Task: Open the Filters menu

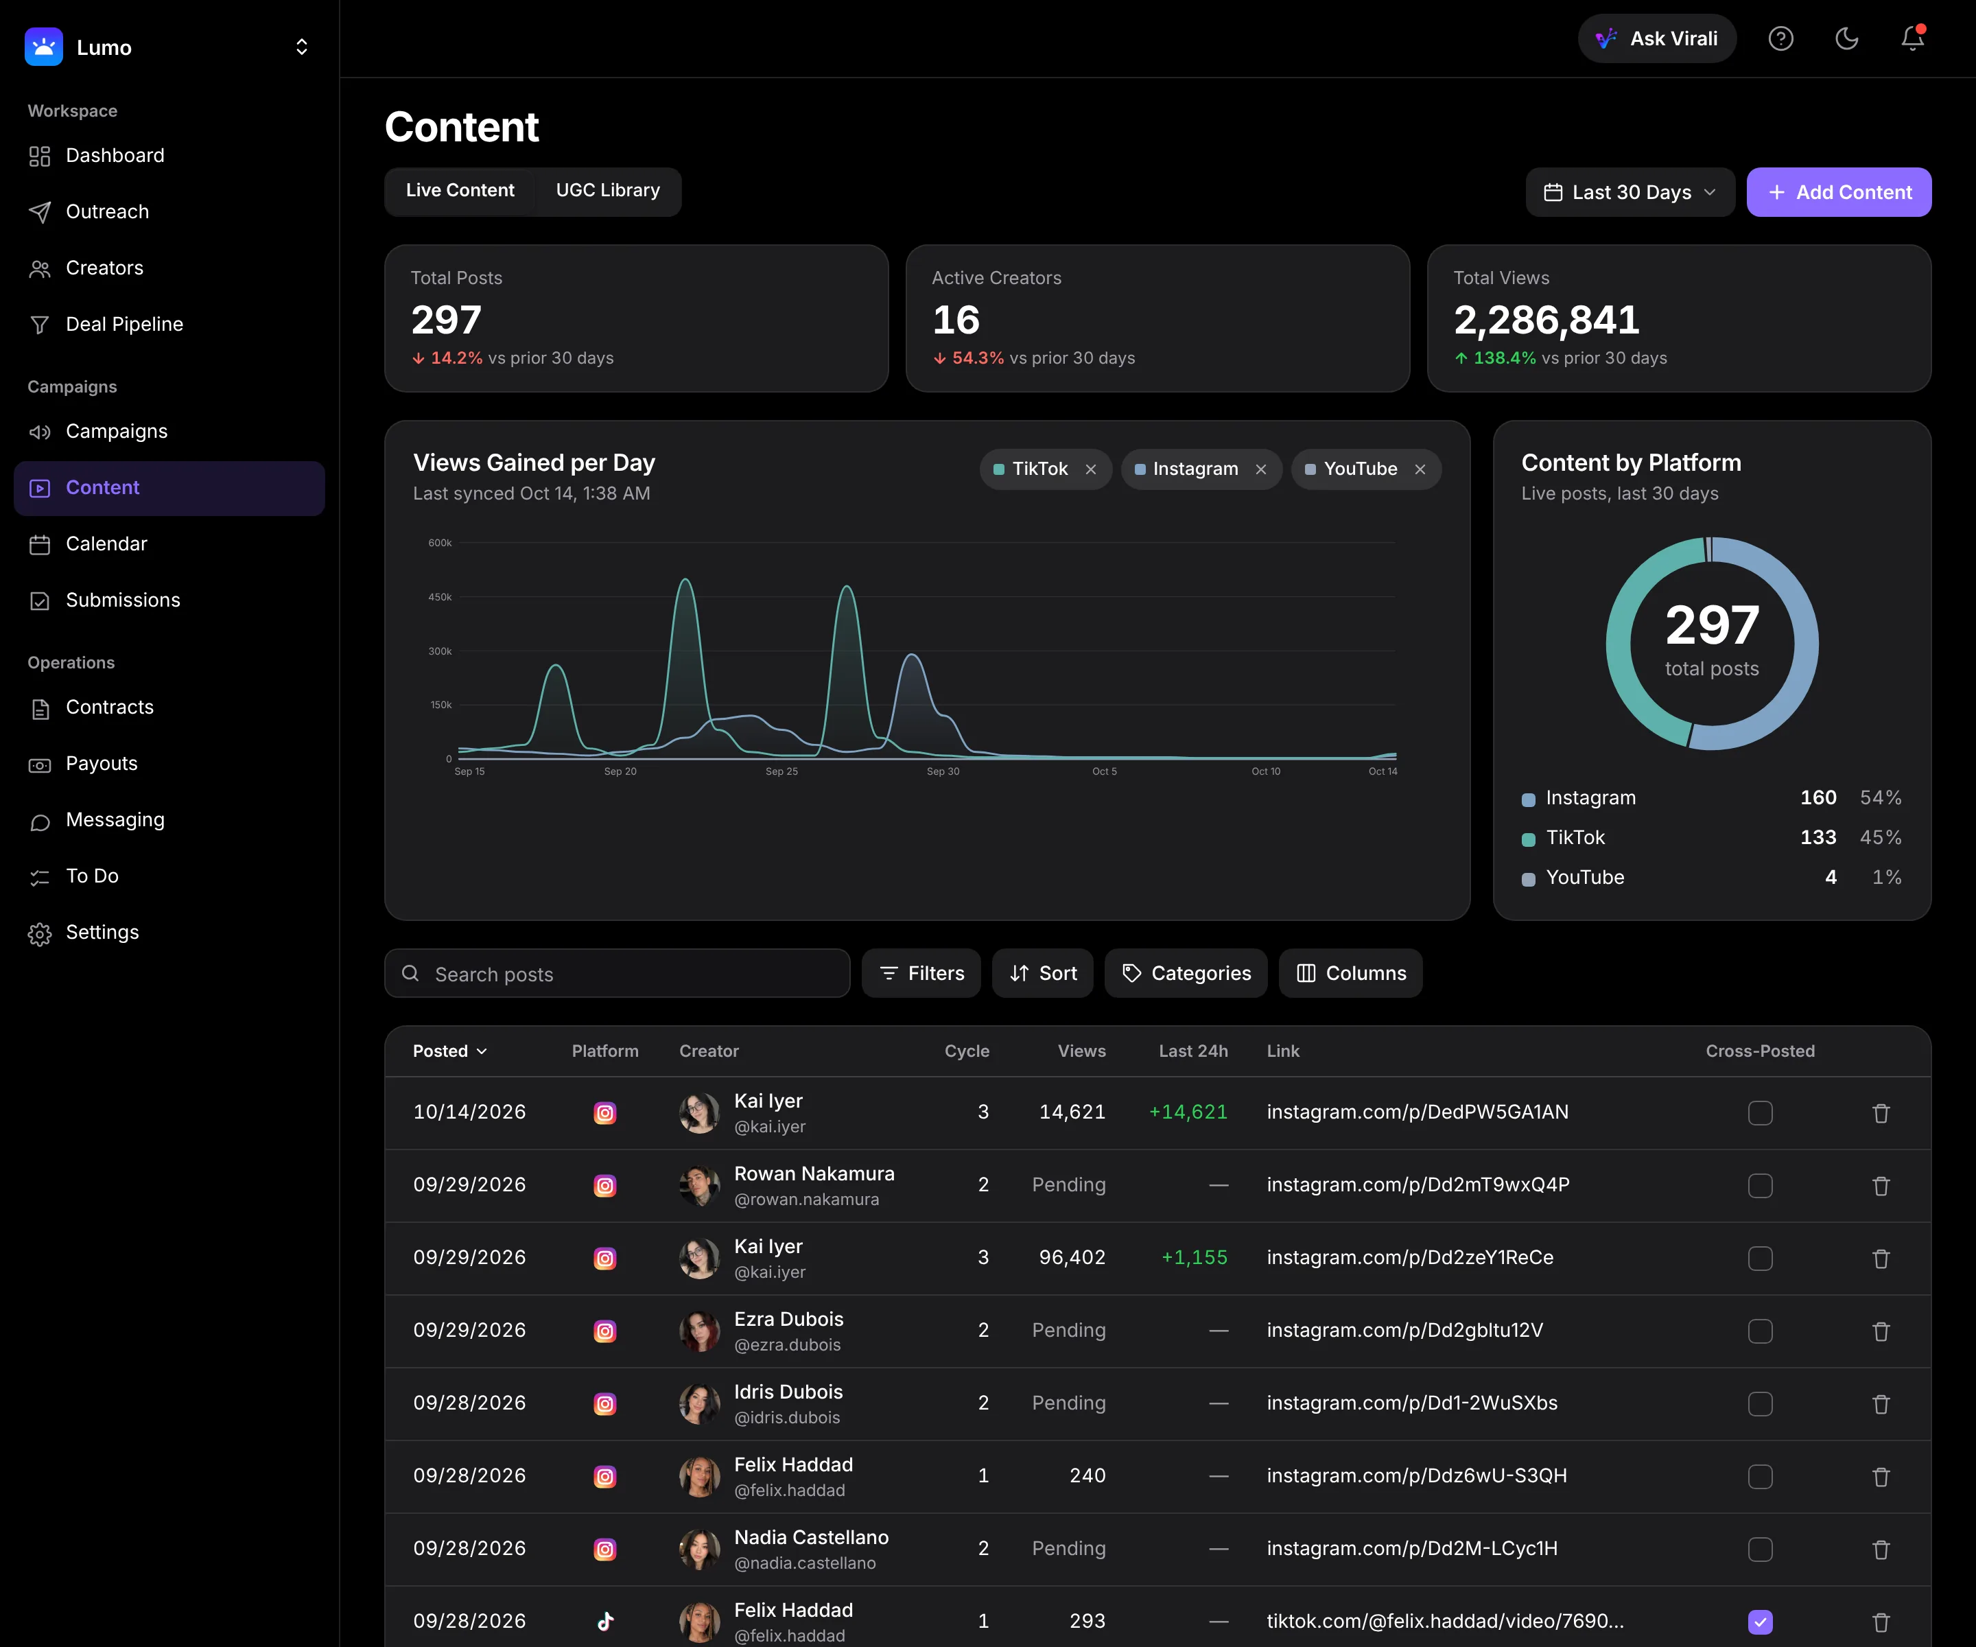Action: tap(921, 973)
